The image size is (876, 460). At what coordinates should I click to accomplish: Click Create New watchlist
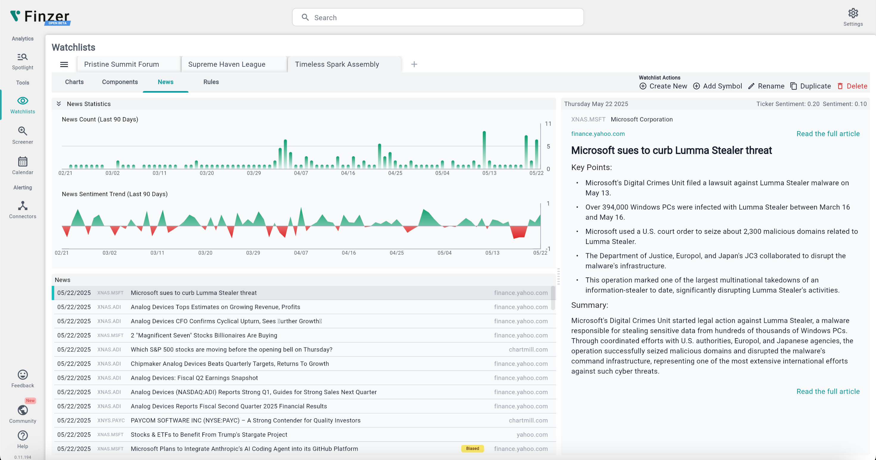click(x=663, y=86)
